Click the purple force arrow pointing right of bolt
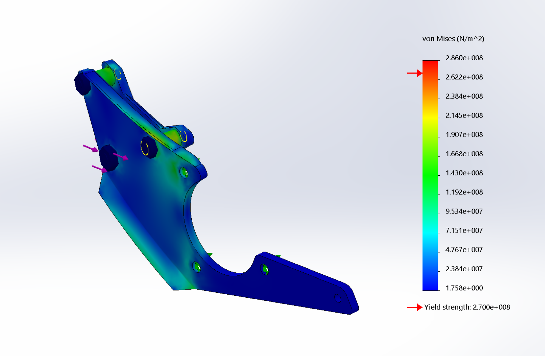The image size is (545, 356). 121,157
